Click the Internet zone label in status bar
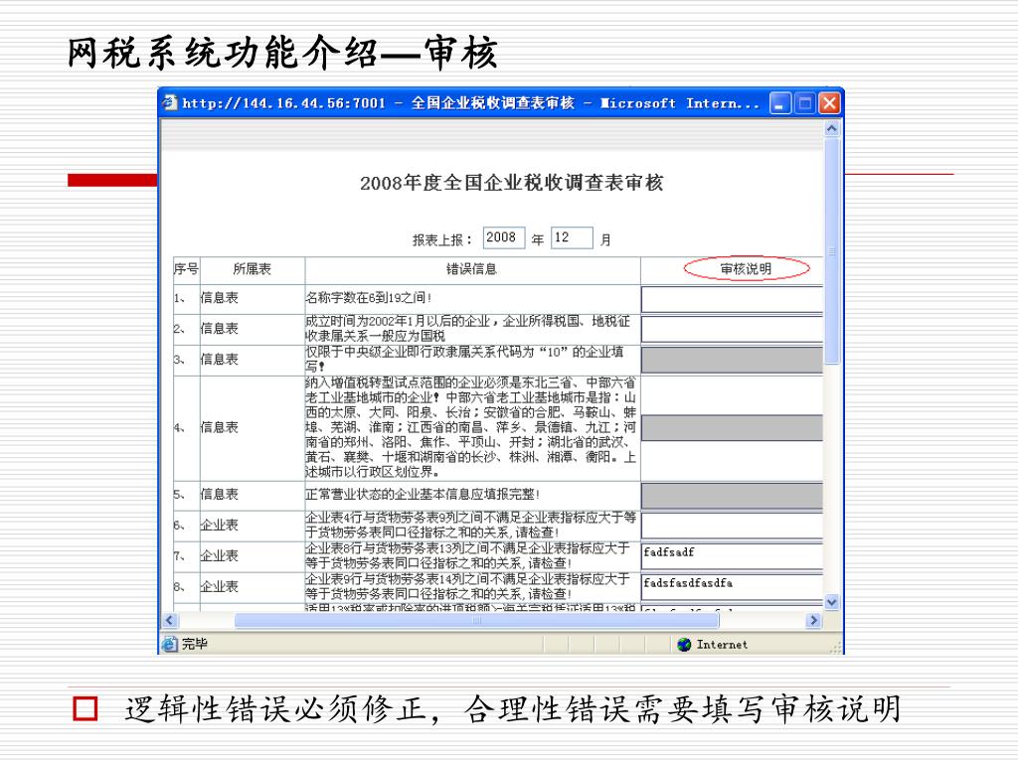 click(722, 644)
